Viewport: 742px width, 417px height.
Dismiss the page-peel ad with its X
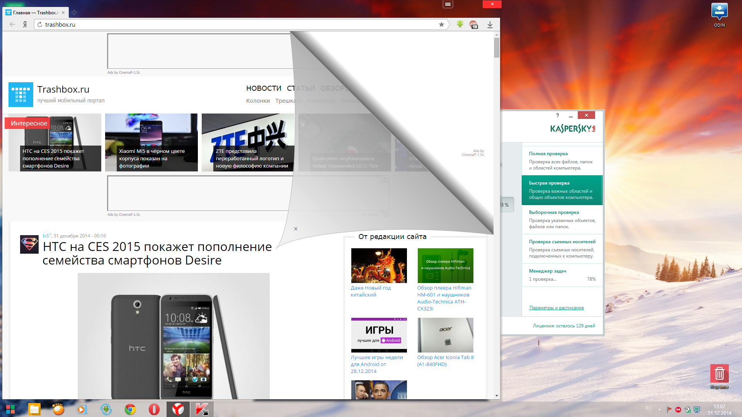(296, 229)
